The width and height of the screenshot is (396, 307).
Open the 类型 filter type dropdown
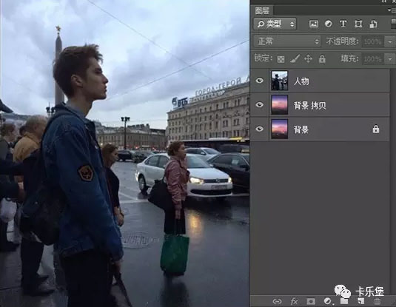275,24
